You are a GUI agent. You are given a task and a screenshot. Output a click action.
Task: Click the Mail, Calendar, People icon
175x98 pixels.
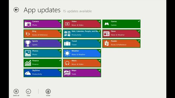tap(67, 34)
